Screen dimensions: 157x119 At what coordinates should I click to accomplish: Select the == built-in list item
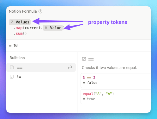point(41,67)
